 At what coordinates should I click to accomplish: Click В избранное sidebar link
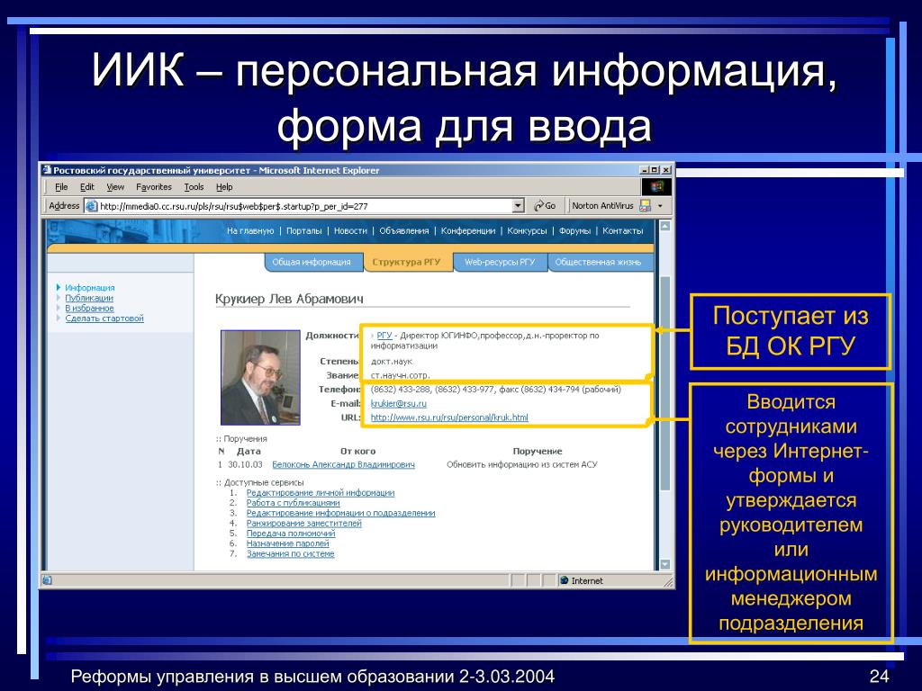point(89,308)
